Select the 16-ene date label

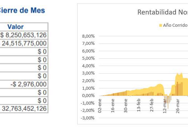(113, 106)
